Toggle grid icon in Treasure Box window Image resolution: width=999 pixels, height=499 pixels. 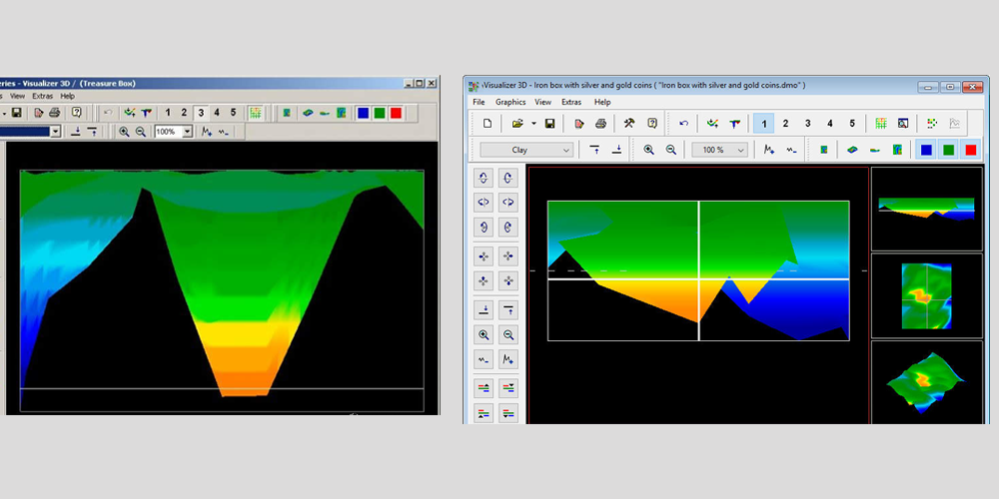click(x=256, y=113)
